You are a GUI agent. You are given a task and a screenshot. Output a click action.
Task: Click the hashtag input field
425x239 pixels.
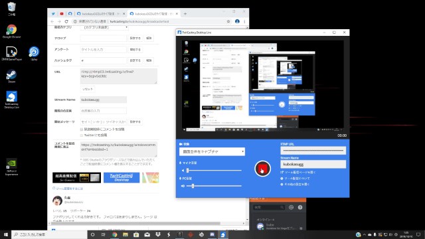(x=104, y=60)
